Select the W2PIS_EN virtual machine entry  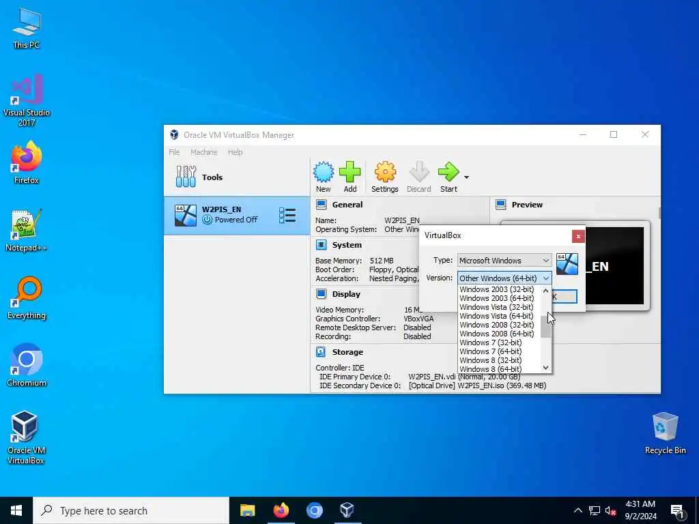[237, 216]
